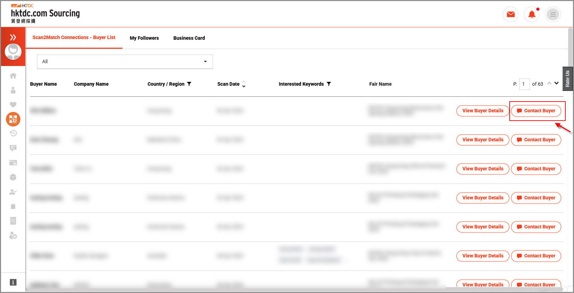Viewport: 574px width, 293px height.
Task: Click the Fair Name column header
Action: pyautogui.click(x=380, y=84)
